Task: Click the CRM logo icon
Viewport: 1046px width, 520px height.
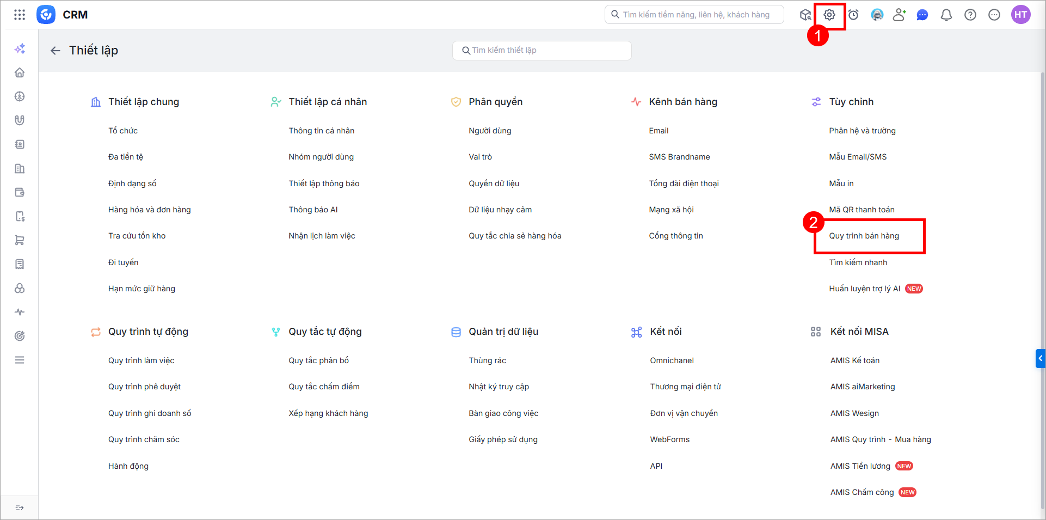Action: pos(46,15)
